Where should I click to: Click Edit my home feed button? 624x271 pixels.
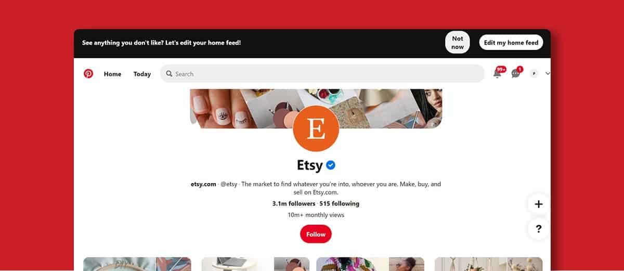tap(511, 43)
